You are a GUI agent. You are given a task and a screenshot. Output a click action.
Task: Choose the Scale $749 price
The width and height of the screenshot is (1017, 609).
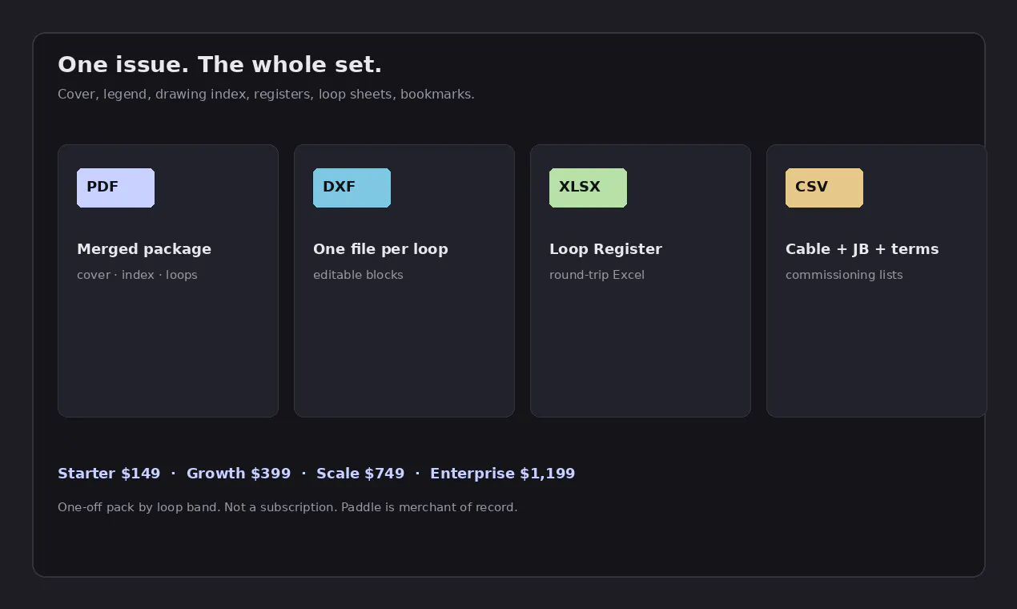pos(360,474)
